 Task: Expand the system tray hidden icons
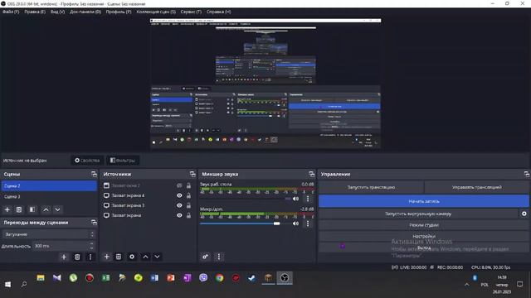tap(466, 285)
